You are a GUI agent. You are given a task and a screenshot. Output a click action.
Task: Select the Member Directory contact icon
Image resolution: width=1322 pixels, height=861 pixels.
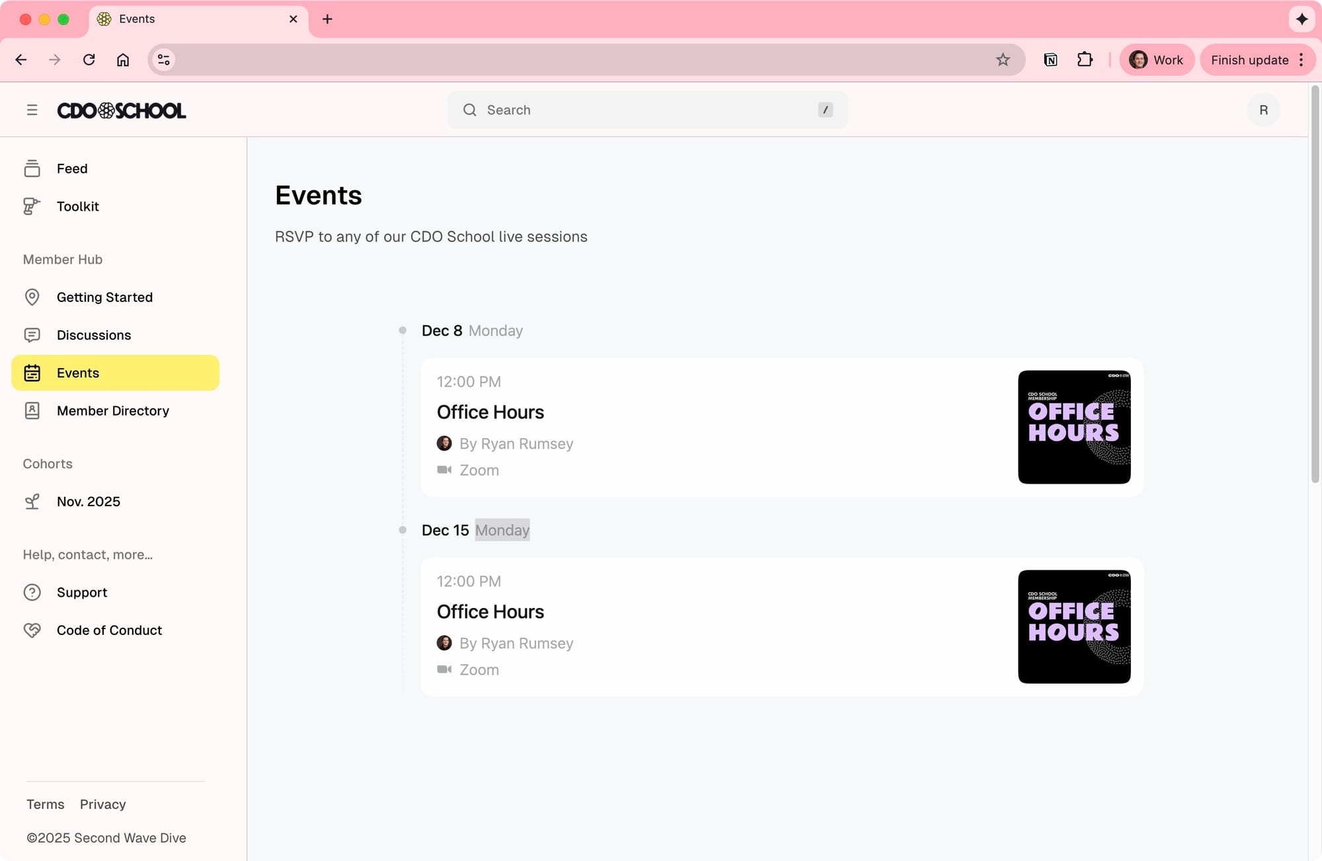click(x=32, y=411)
